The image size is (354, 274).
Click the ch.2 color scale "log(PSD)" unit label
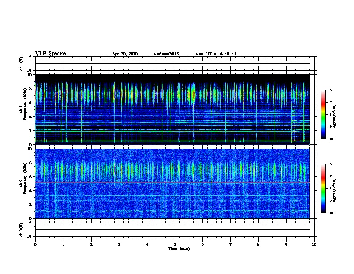(x=335, y=190)
